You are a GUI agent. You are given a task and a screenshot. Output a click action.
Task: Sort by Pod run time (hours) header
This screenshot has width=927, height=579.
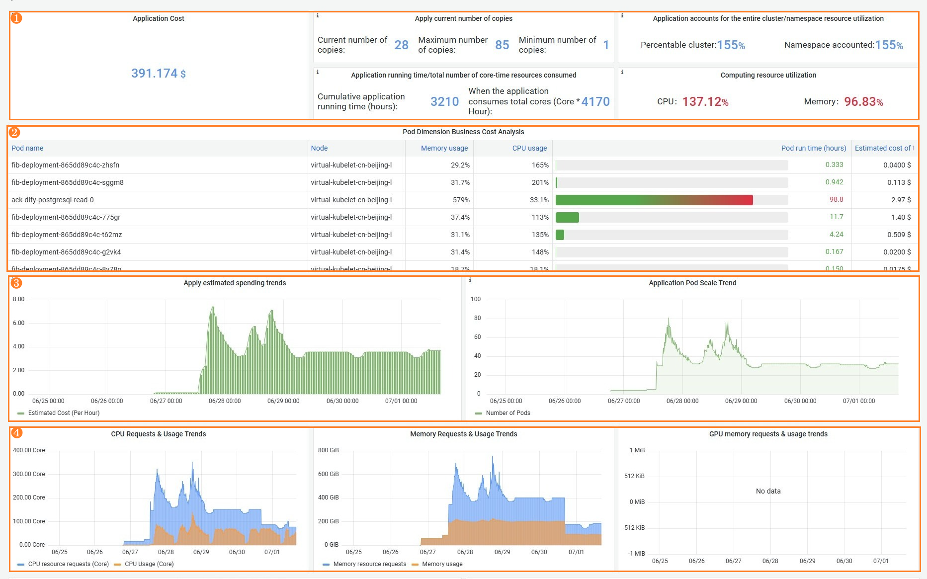(814, 148)
